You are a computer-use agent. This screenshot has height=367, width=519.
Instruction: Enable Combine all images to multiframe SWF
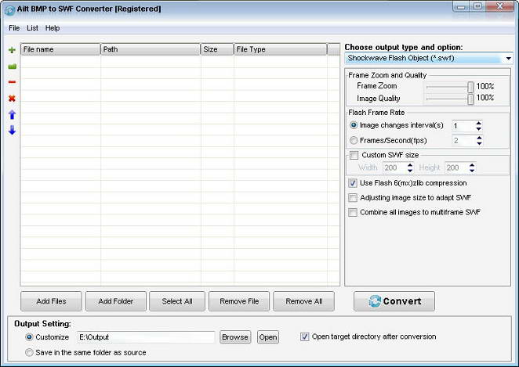tap(353, 212)
